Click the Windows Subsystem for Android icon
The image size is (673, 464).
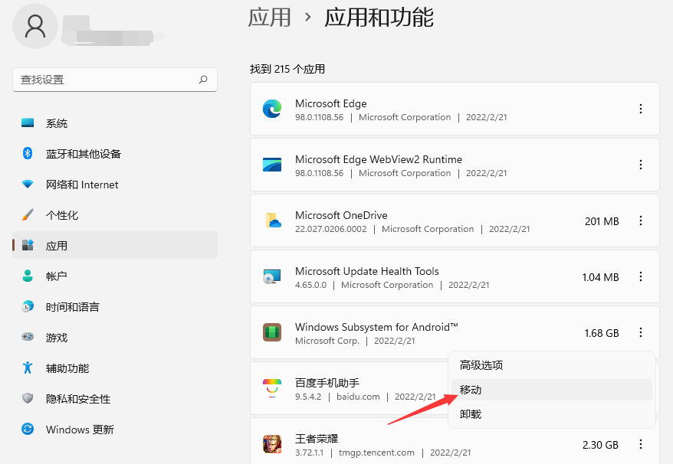click(272, 332)
